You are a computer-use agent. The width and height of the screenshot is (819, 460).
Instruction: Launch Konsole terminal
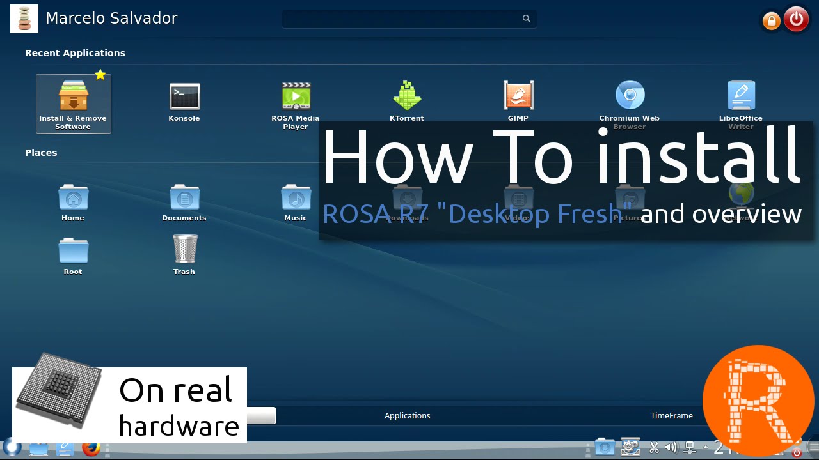click(x=184, y=102)
